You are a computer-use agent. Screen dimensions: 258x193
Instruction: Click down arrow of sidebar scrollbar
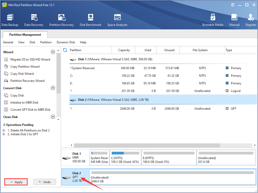(58, 120)
